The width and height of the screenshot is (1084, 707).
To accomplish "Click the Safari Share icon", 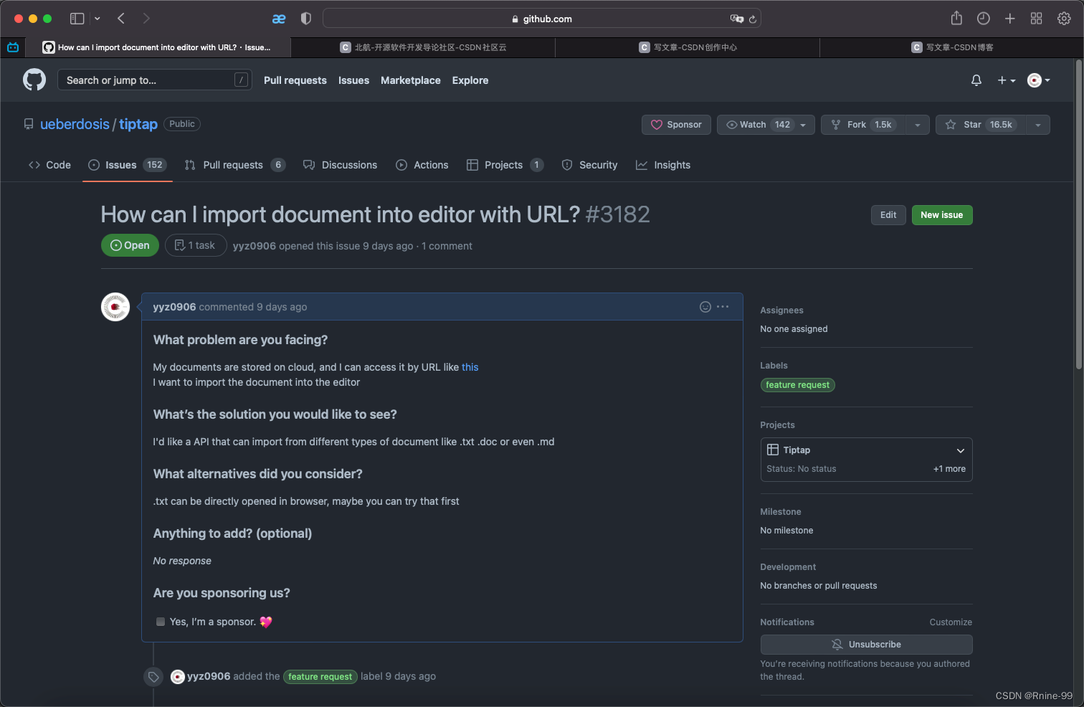I will point(956,19).
